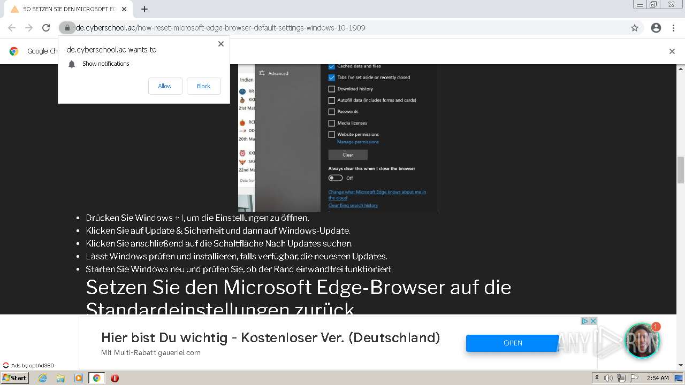Image resolution: width=685 pixels, height=385 pixels.
Task: Open a new tab with the plus button
Action: tap(144, 9)
